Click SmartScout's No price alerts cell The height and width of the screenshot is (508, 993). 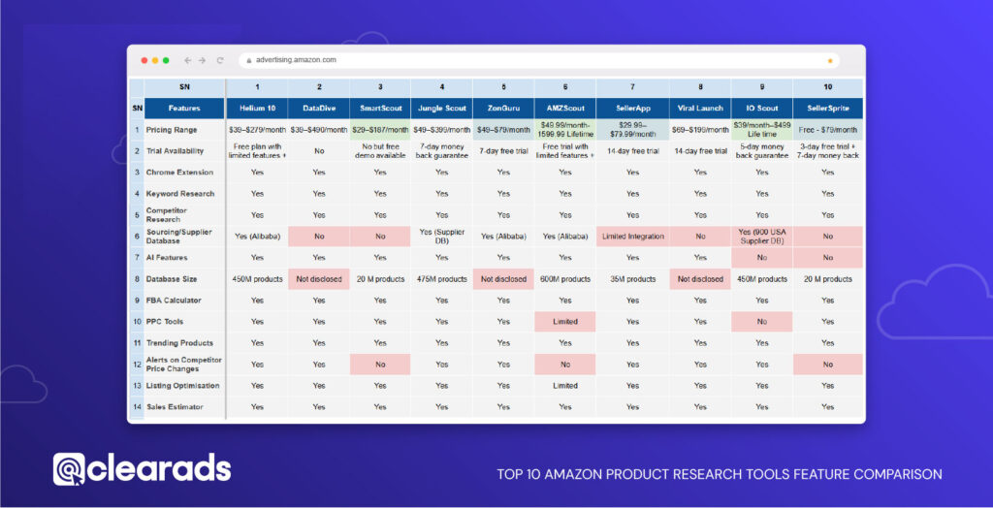pyautogui.click(x=379, y=365)
